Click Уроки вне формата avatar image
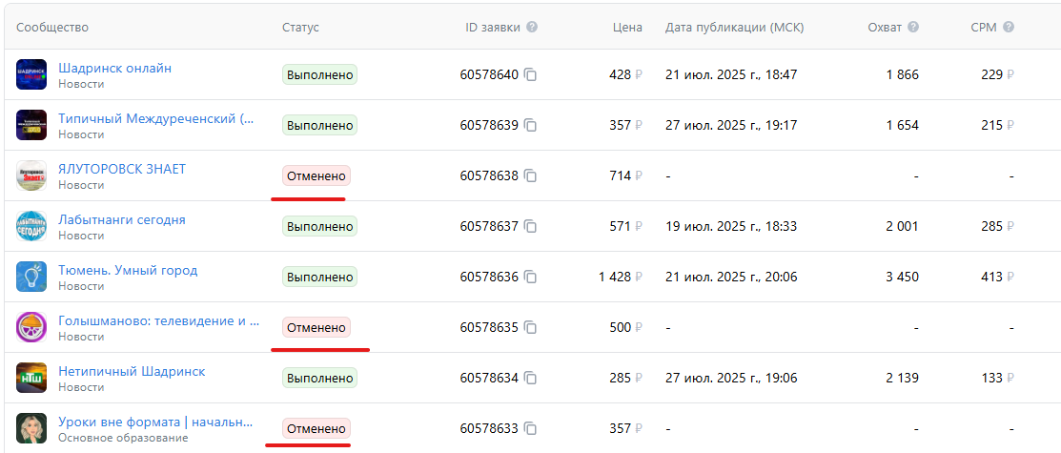This screenshot has height=453, width=1061. (x=31, y=428)
